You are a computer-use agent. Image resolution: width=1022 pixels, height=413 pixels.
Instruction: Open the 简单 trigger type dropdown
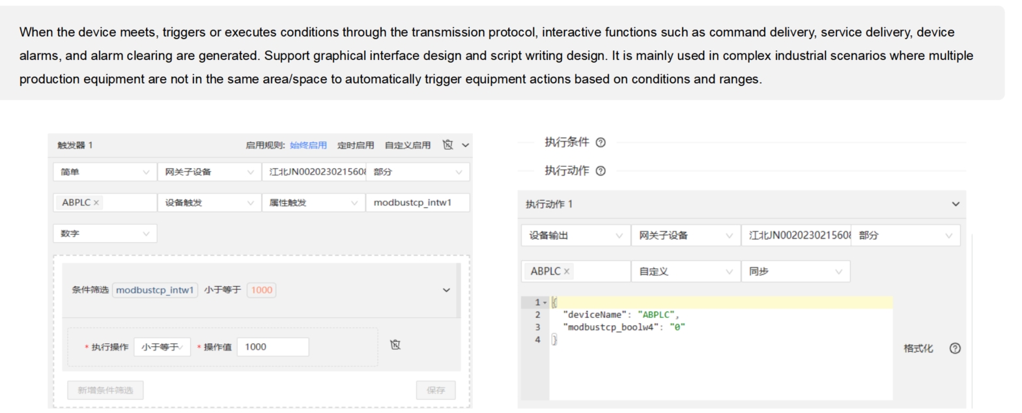(104, 172)
